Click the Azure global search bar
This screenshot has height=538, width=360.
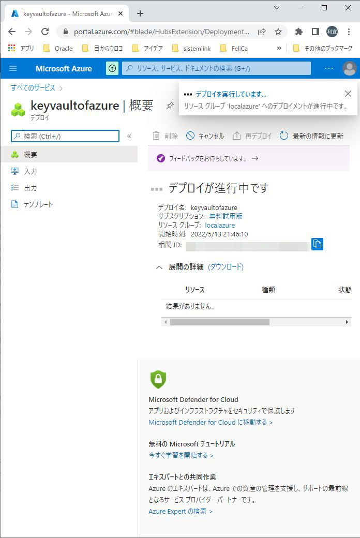[x=217, y=68]
